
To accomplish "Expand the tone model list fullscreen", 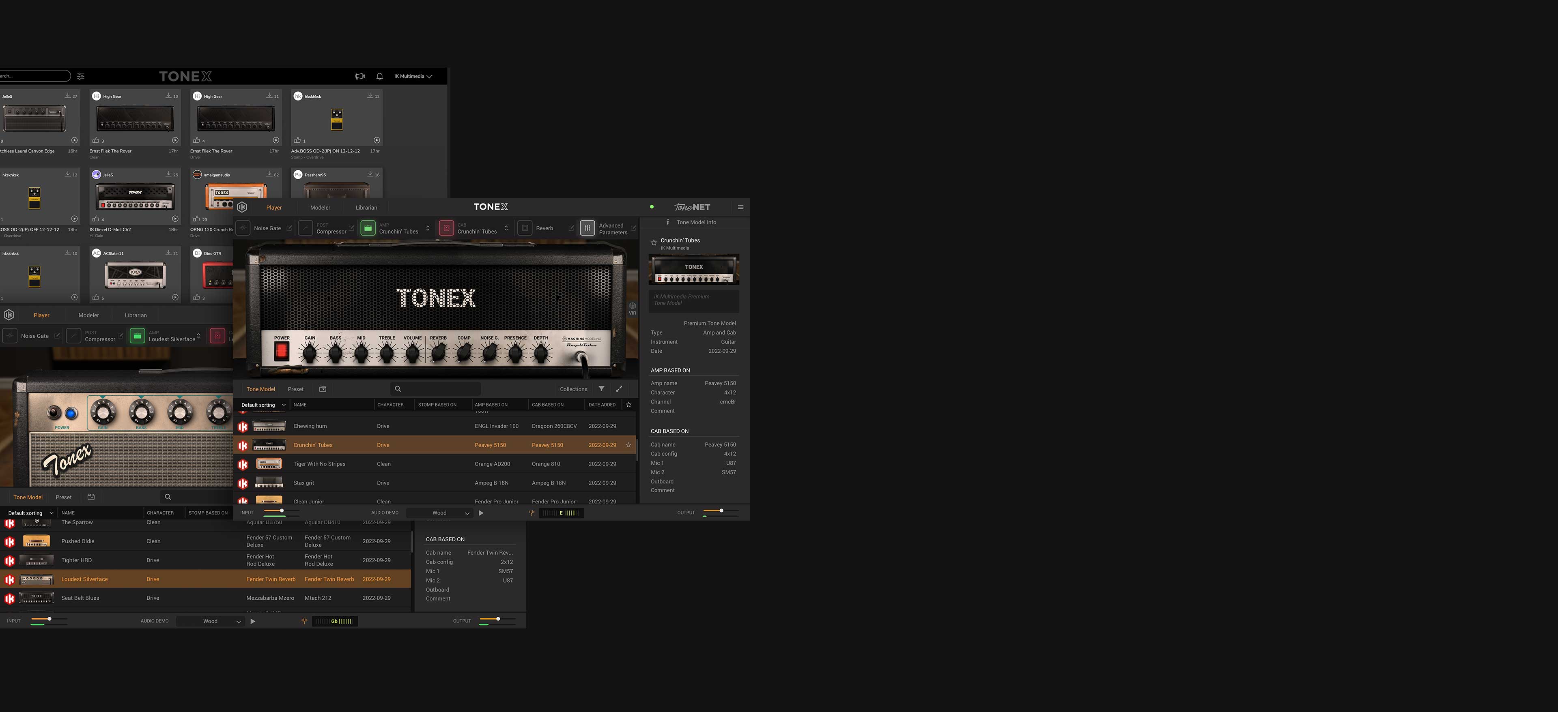I will [x=619, y=389].
